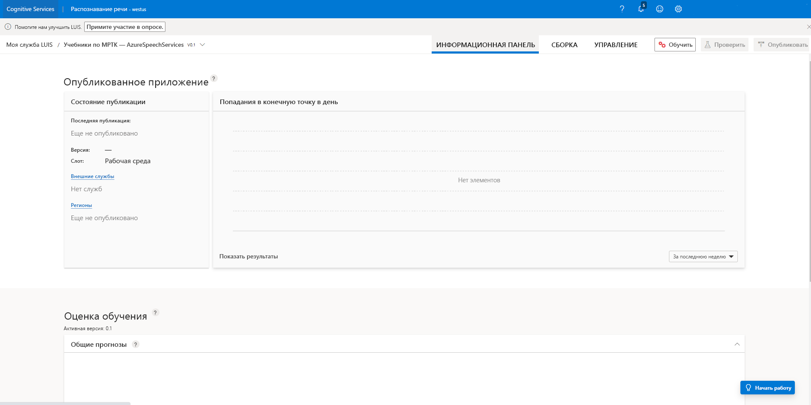This screenshot has height=405, width=811.
Task: Open the Внешние службы link
Action: 92,176
